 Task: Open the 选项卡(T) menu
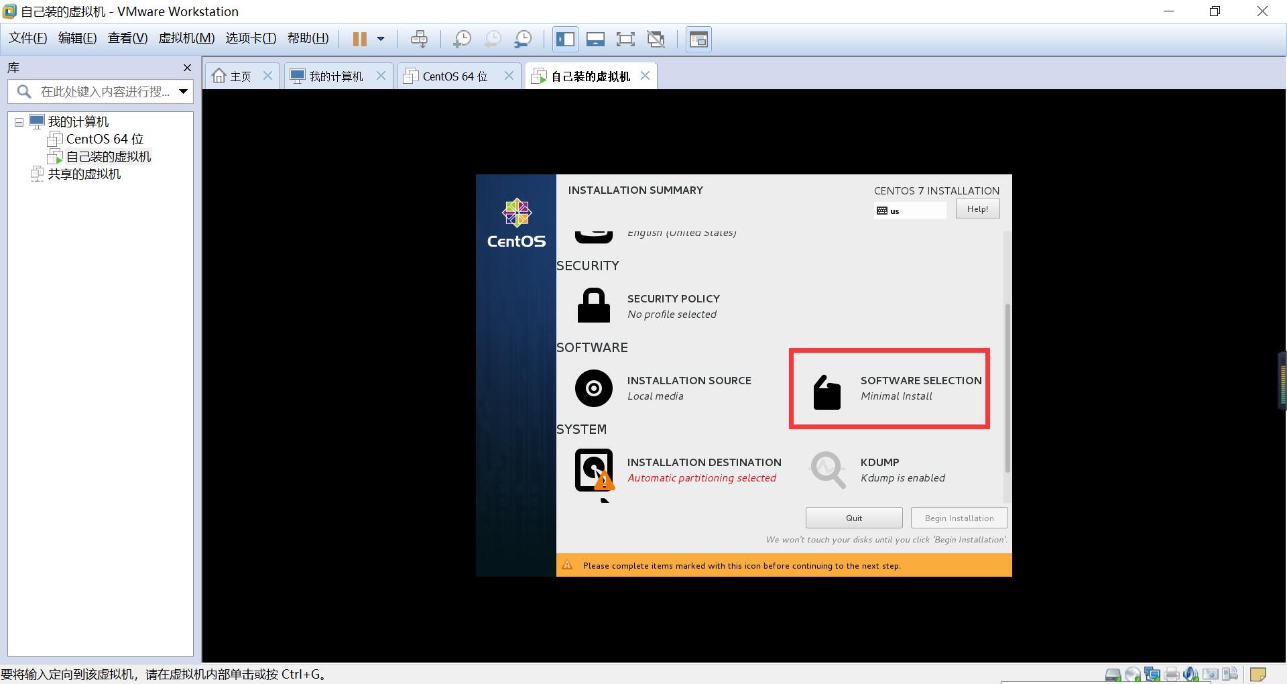tap(251, 38)
